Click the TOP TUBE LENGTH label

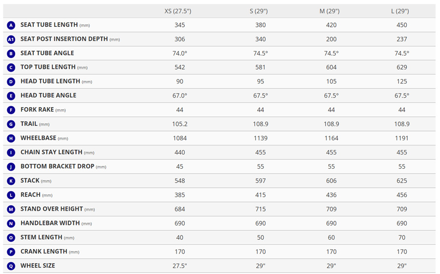tap(48, 67)
